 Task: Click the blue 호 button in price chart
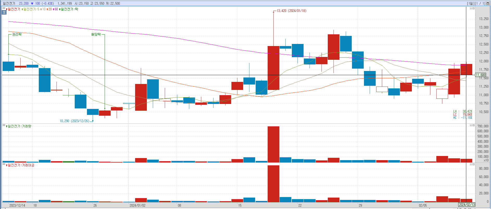click(4, 12)
